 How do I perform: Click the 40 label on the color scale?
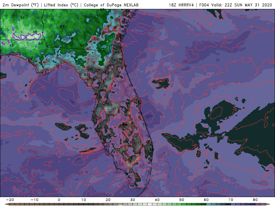click(x=157, y=200)
